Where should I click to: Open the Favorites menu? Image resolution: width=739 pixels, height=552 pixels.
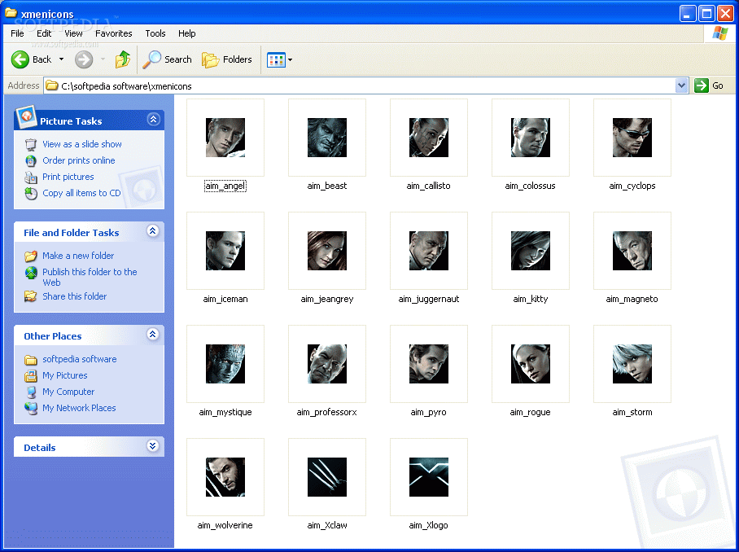[114, 33]
